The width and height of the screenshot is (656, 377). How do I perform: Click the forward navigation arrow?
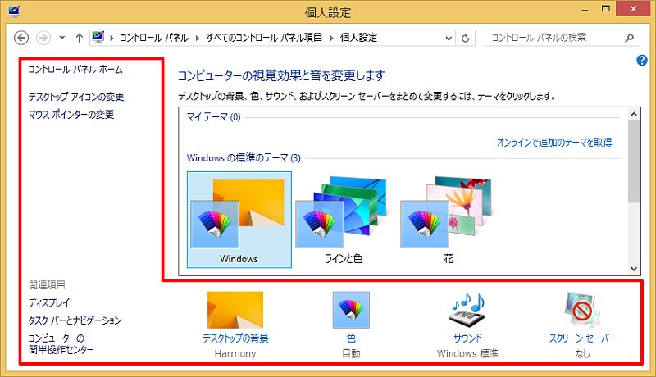point(43,38)
